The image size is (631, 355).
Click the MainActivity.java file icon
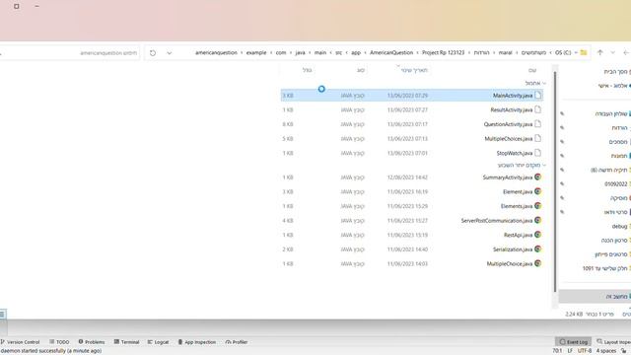538,96
